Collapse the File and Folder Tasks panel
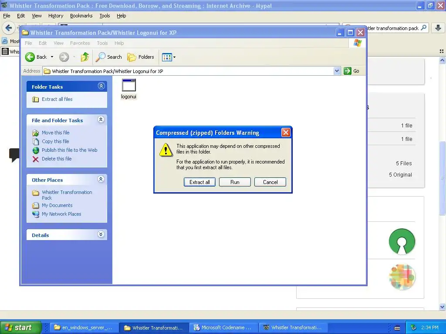Image resolution: width=446 pixels, height=334 pixels. point(101,120)
